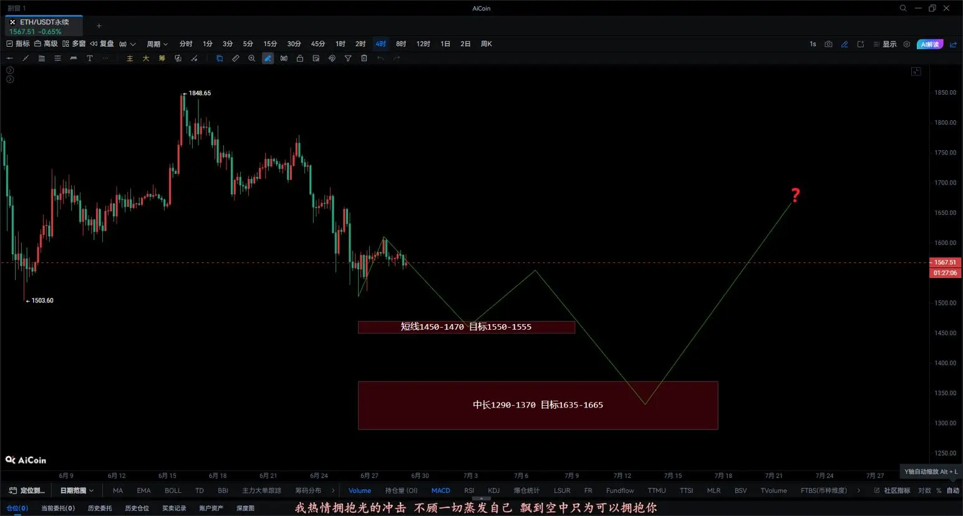Select the text annotation T tool

click(90, 59)
